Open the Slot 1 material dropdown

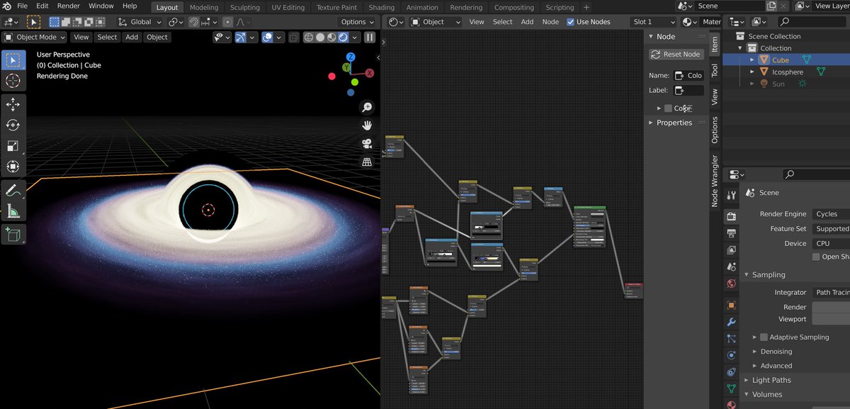pyautogui.click(x=653, y=22)
